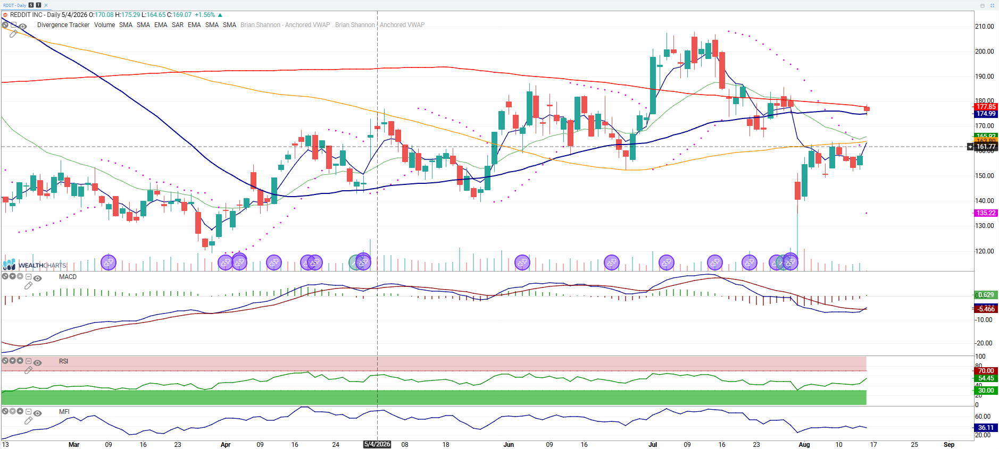The height and width of the screenshot is (449, 999).
Task: Remove the MFI panel
Action: pyautogui.click(x=5, y=411)
